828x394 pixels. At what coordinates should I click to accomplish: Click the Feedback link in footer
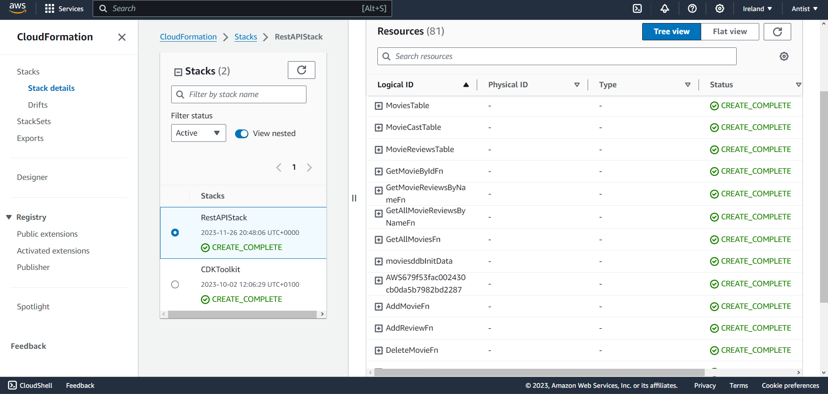point(80,386)
